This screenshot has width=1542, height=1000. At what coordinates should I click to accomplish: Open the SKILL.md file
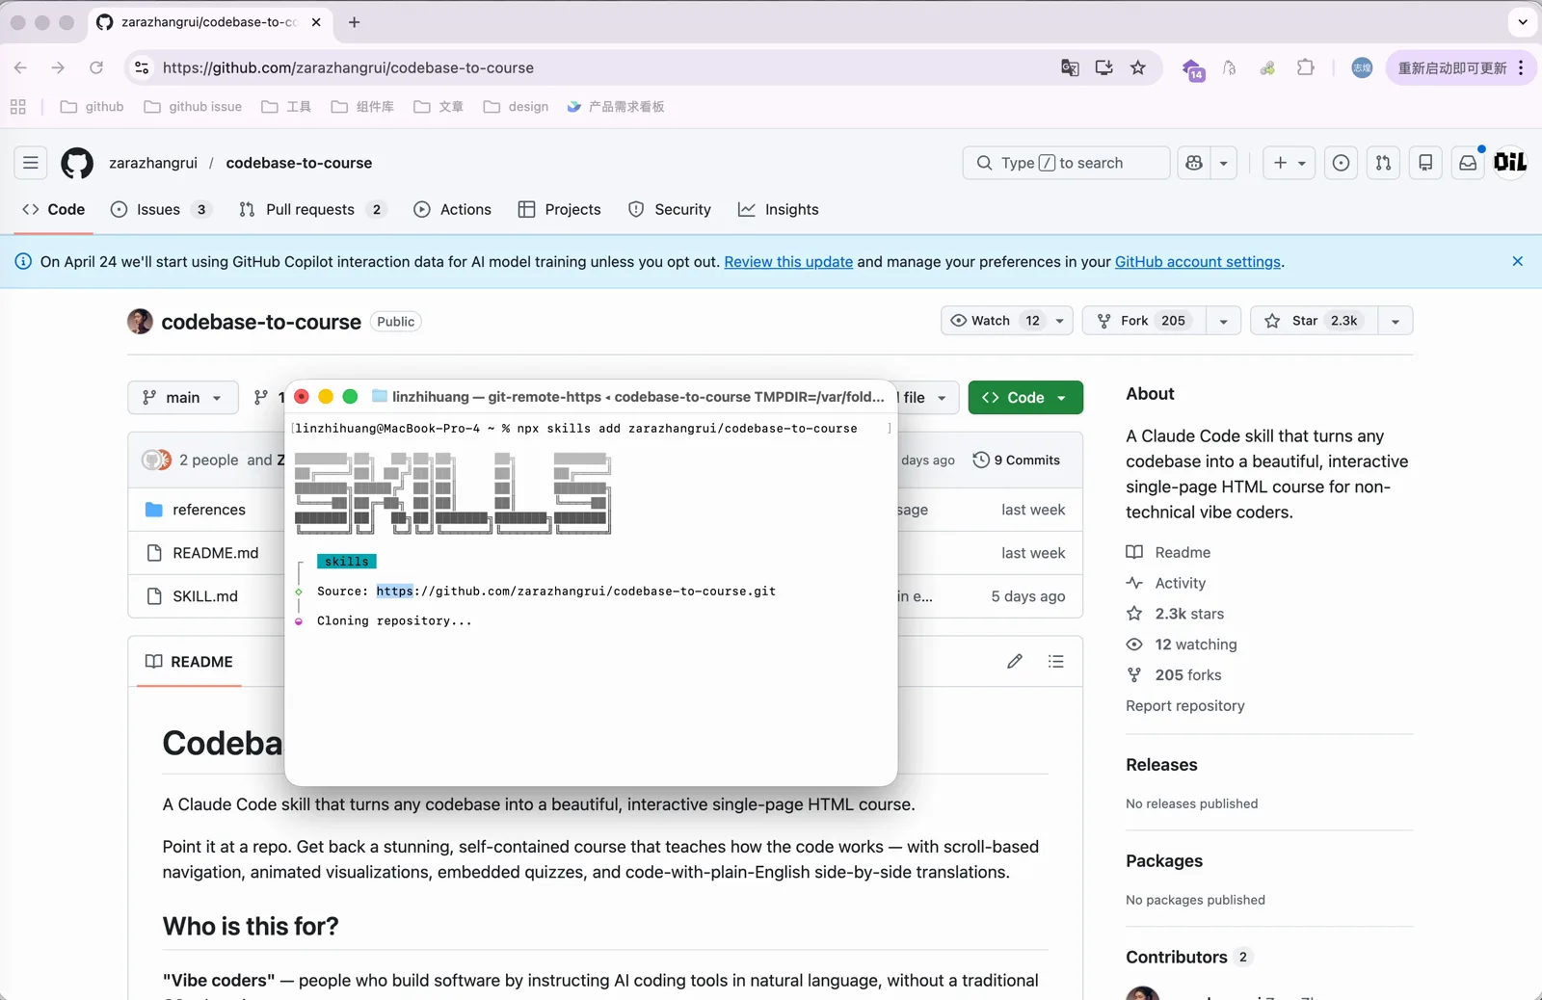click(205, 596)
